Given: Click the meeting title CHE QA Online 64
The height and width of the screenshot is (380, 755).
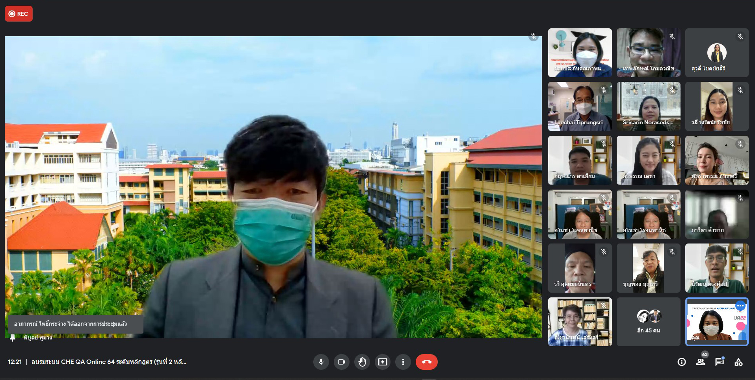Looking at the screenshot, I should [109, 362].
